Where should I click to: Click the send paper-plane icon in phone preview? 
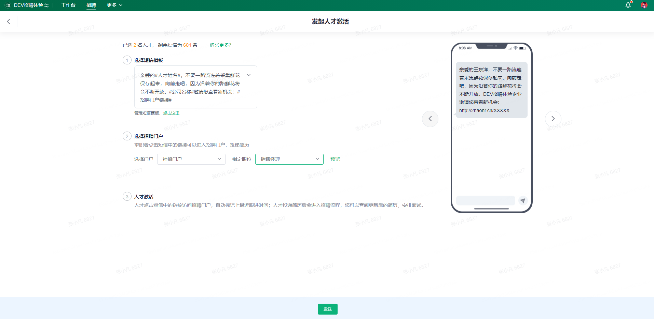523,200
